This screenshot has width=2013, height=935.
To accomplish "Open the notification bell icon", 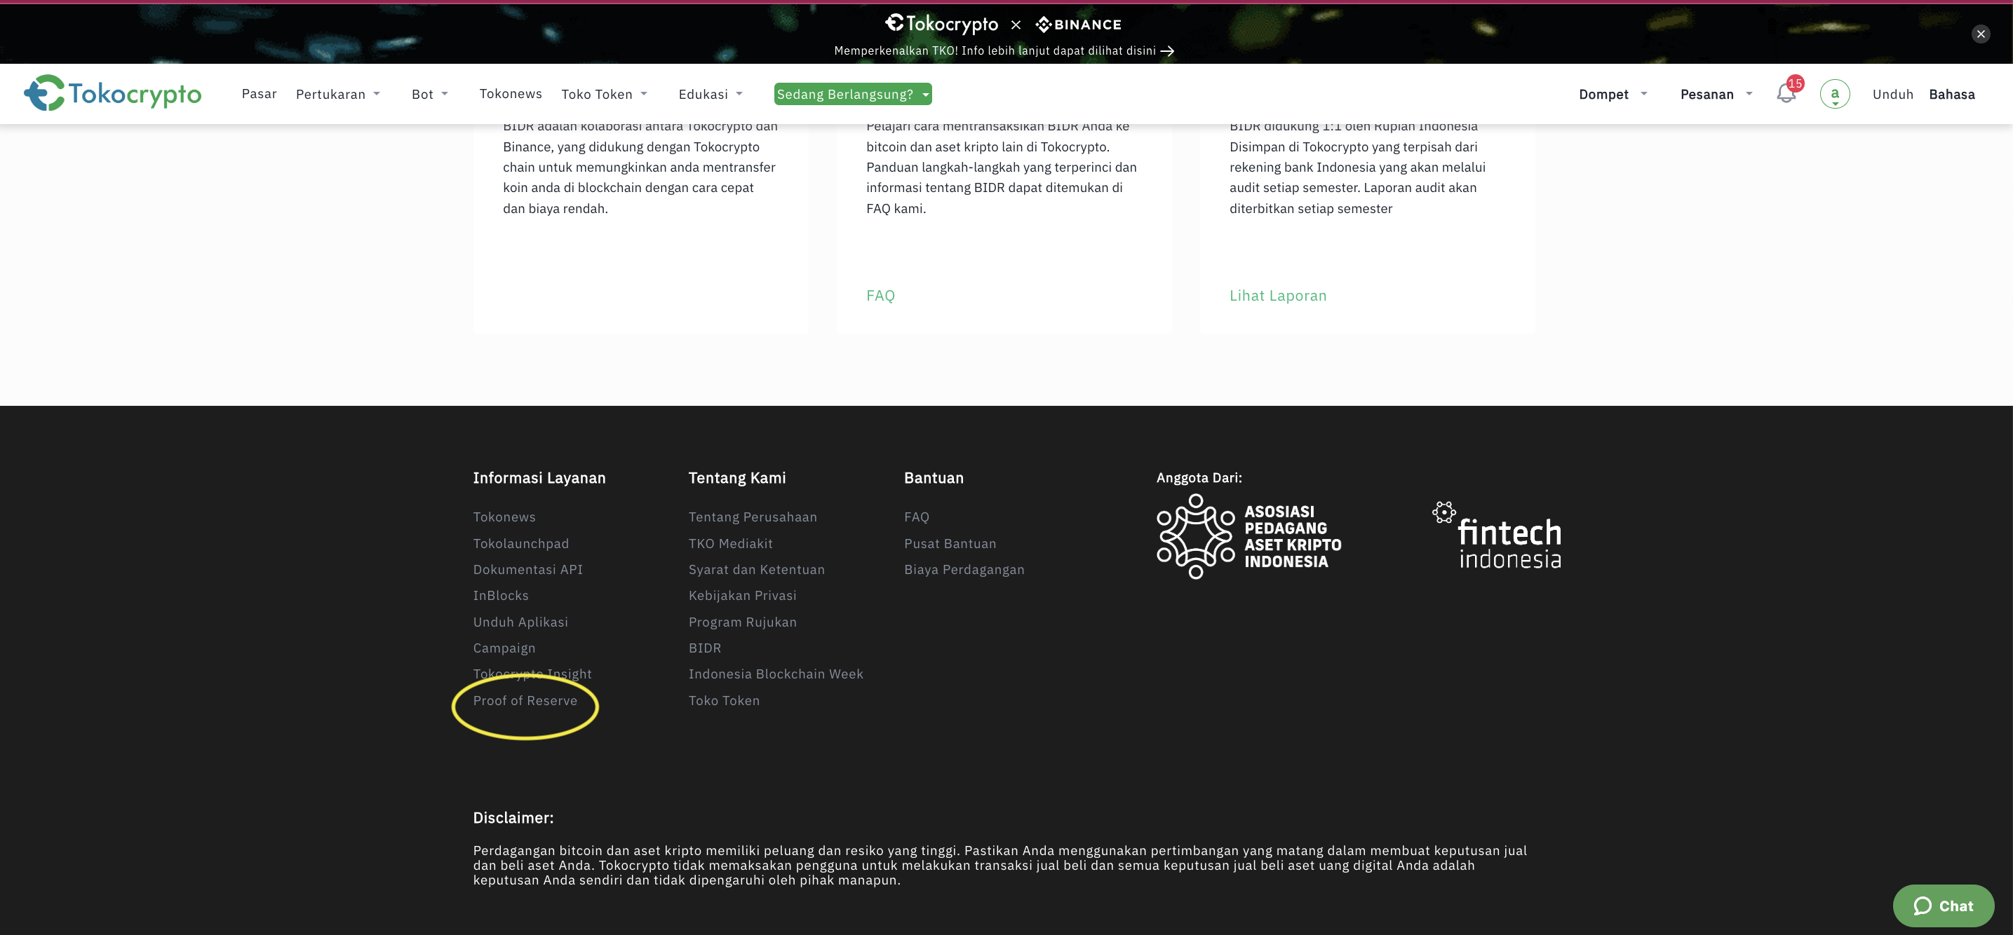I will [1786, 94].
